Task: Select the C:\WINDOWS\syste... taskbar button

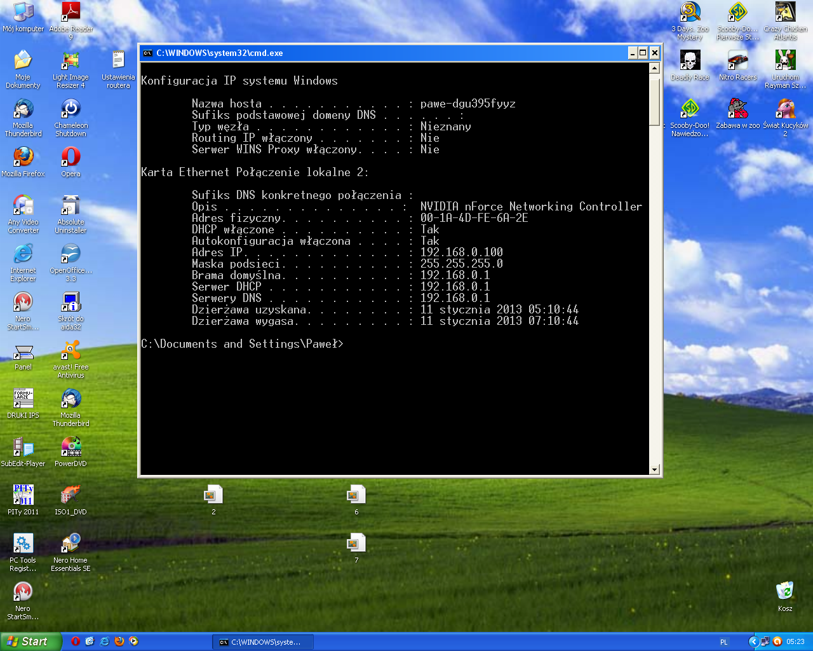Action: click(263, 642)
